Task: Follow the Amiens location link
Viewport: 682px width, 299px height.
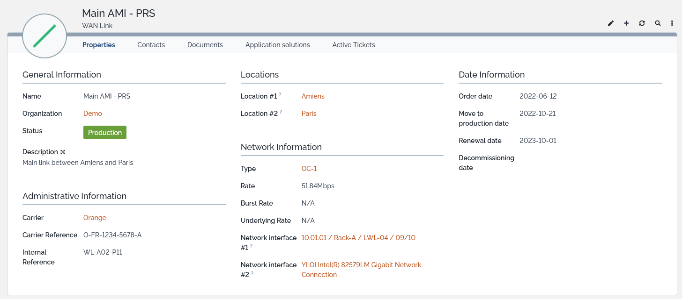Action: (x=313, y=96)
